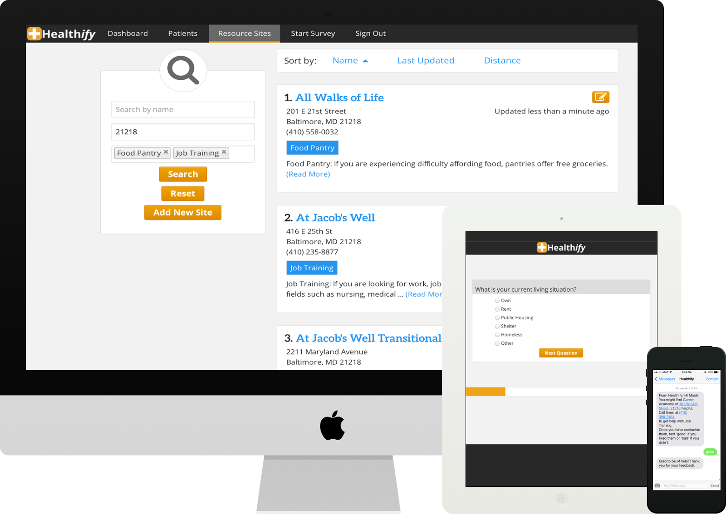Click the Add New Site button

point(183,213)
